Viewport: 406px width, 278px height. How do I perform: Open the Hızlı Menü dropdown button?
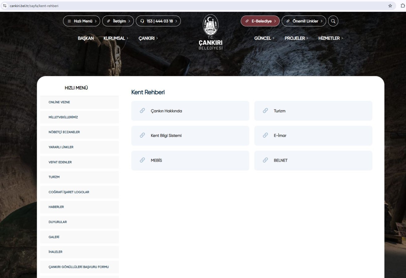pos(82,21)
